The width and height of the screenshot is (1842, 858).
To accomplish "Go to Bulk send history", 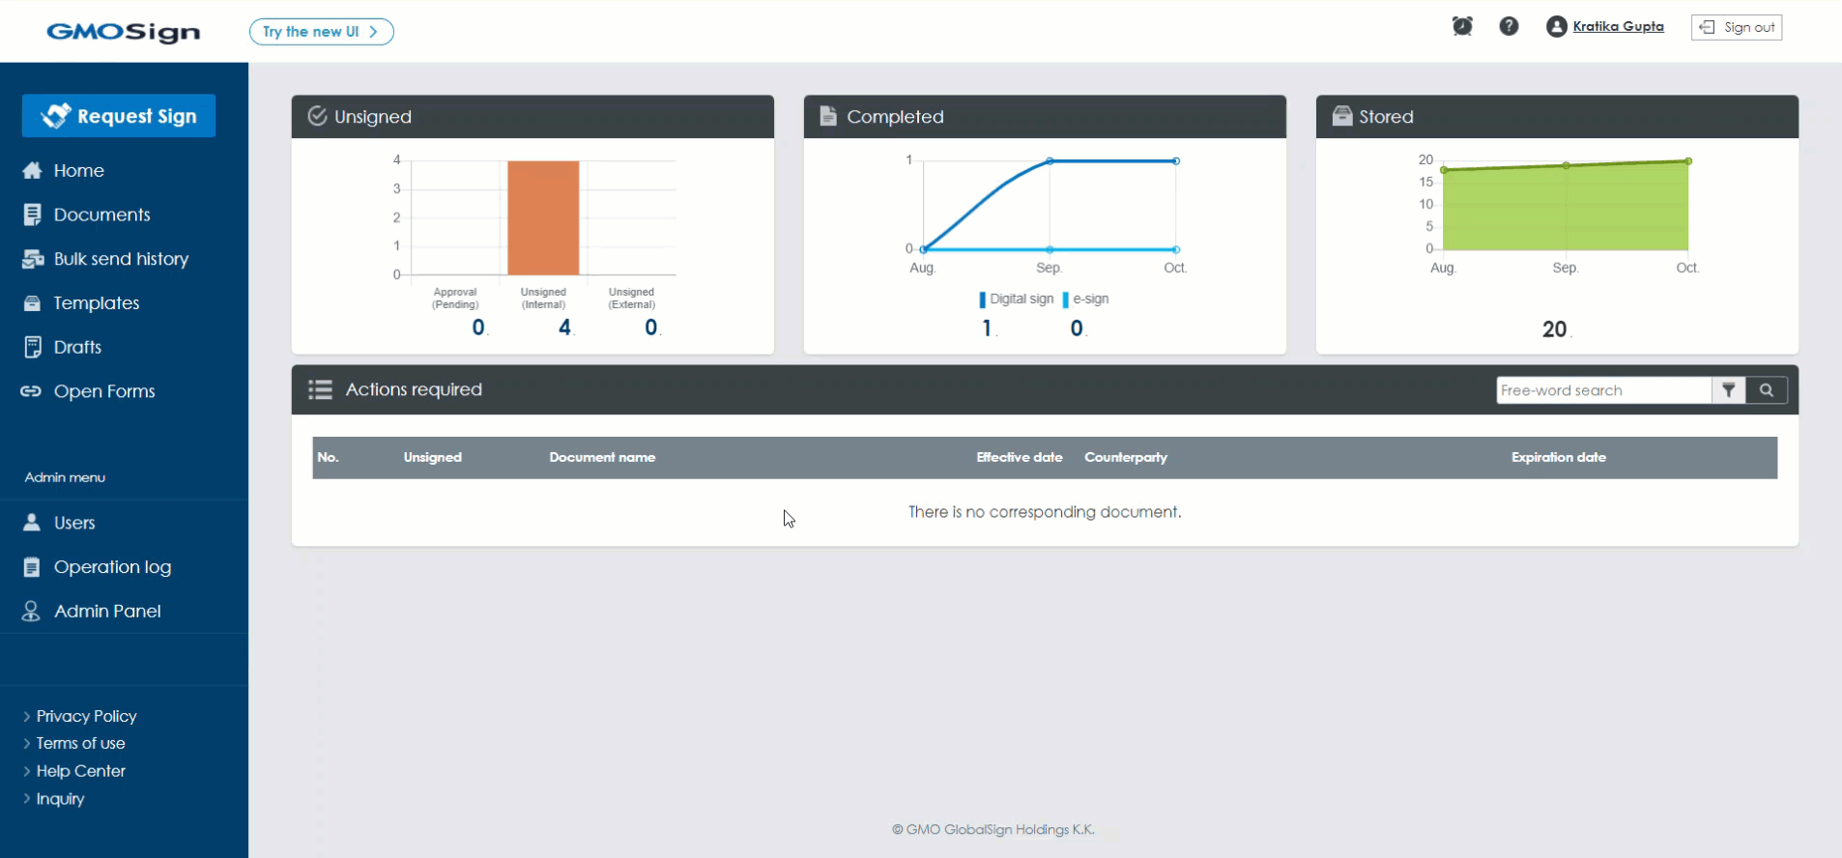I will [121, 259].
